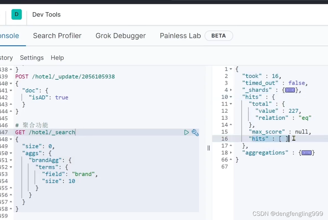Switch to the Search Profiler tab

point(57,36)
